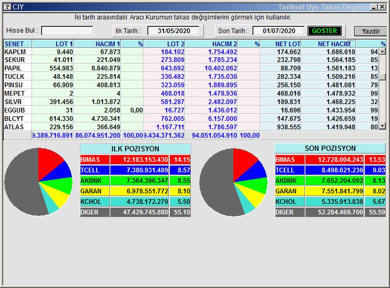Click NET HACIM value 1.686.618
The width and height of the screenshot is (390, 288).
(x=341, y=52)
